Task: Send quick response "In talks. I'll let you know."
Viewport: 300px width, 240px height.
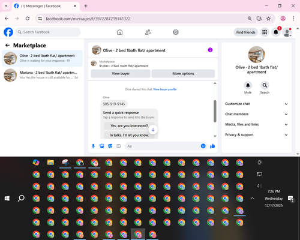Action: pos(129,135)
